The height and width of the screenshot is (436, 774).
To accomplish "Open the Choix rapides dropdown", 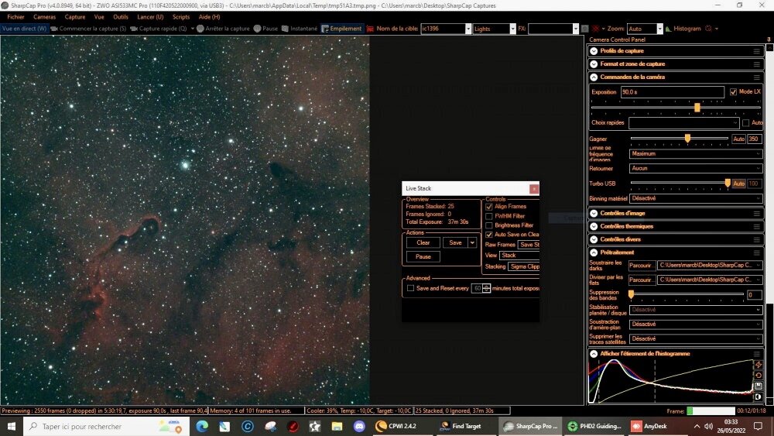I will pyautogui.click(x=684, y=122).
